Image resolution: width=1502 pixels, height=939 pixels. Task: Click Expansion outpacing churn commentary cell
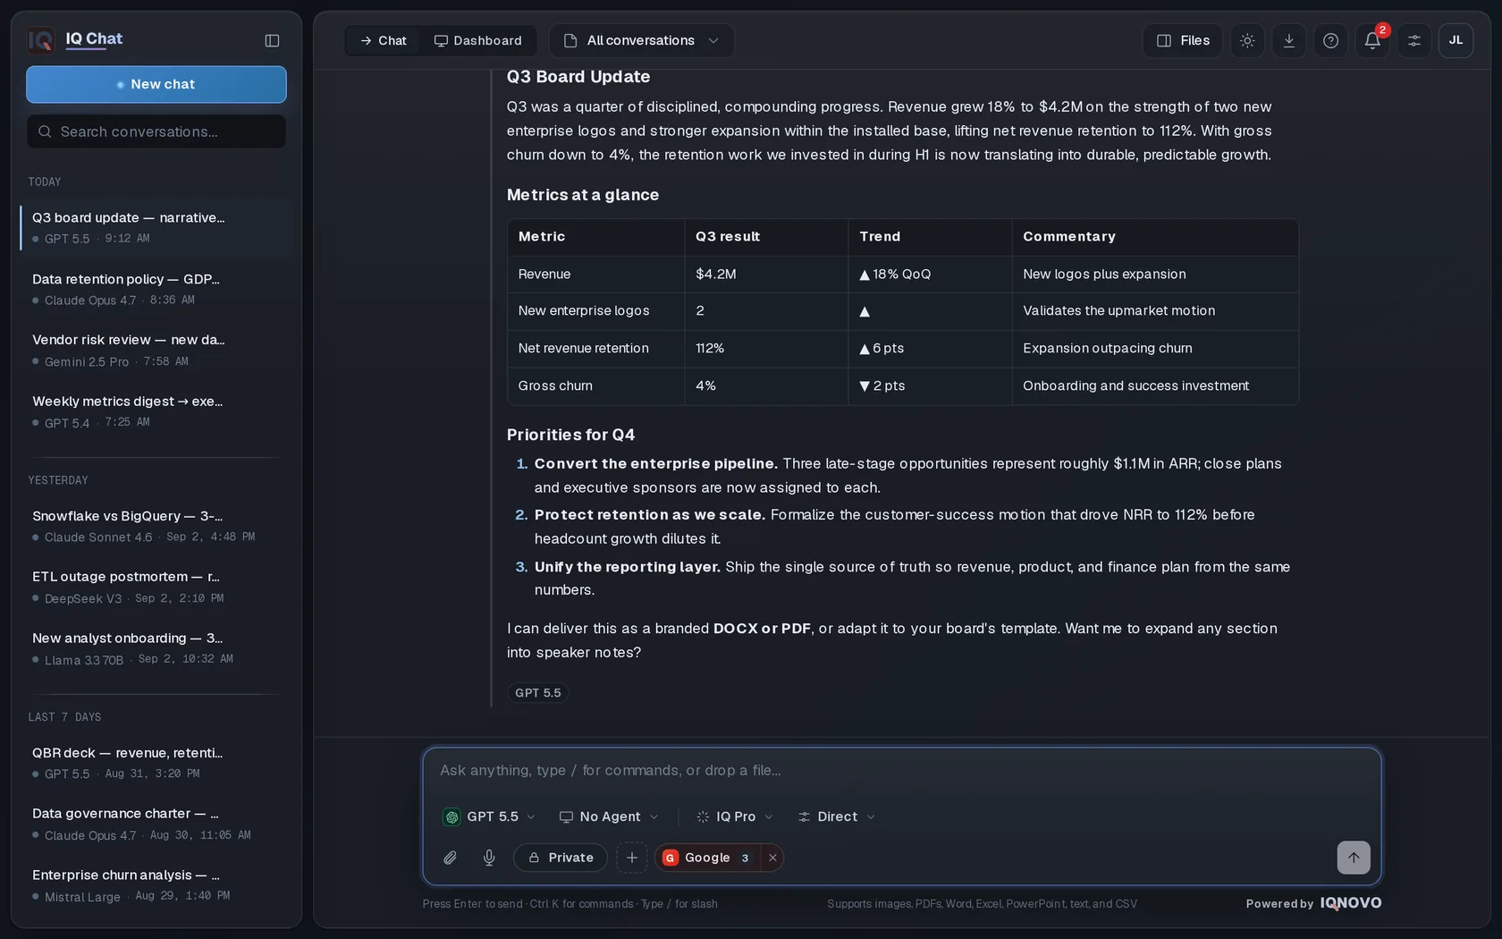[1155, 348]
